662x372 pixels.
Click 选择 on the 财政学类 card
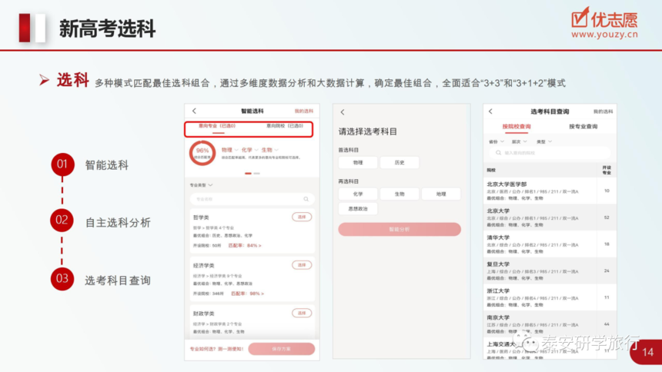[302, 313]
